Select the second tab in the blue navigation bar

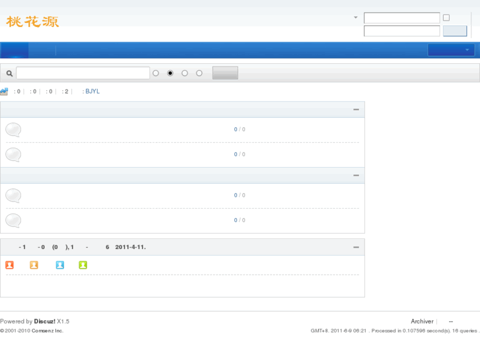(42, 50)
